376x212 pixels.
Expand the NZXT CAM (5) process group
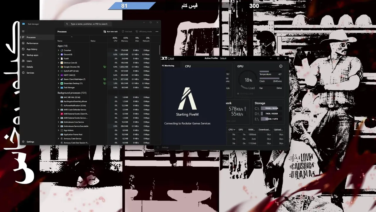(58, 75)
